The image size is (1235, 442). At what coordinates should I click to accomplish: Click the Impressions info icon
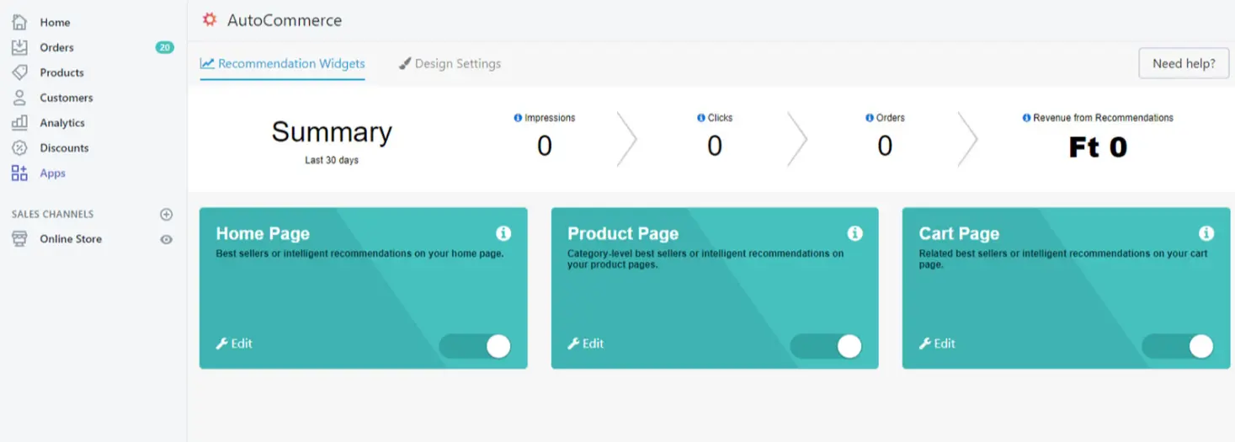click(x=518, y=118)
